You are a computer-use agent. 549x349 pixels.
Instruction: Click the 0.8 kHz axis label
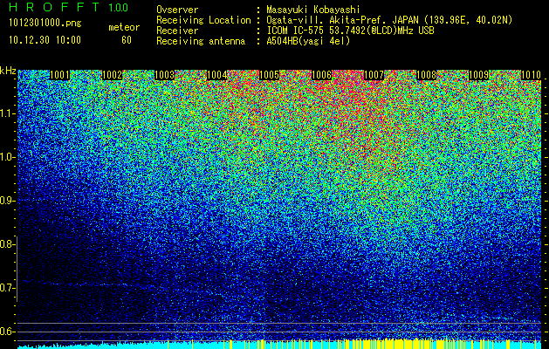7,244
